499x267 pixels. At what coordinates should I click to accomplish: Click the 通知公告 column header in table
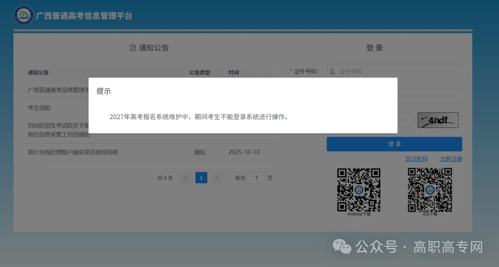38,73
